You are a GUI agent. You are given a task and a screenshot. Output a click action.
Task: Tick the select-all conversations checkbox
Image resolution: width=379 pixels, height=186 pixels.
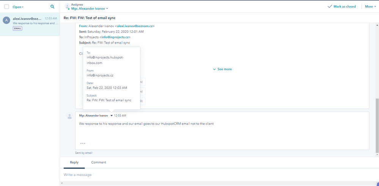pos(7,7)
